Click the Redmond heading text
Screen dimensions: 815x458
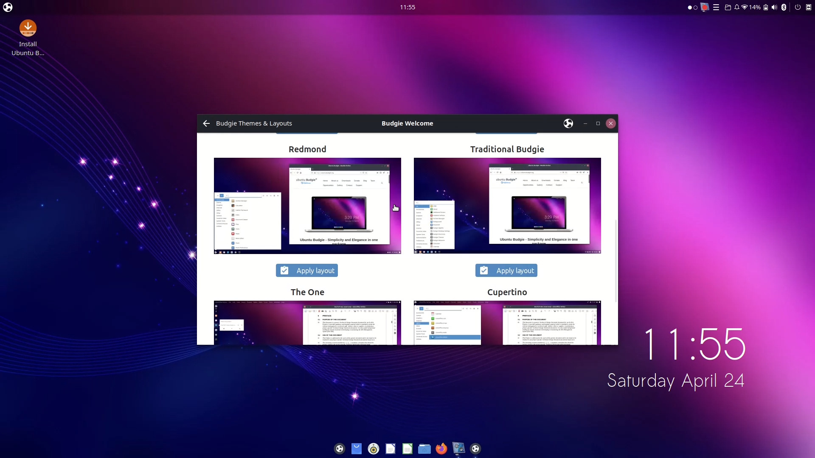click(307, 149)
